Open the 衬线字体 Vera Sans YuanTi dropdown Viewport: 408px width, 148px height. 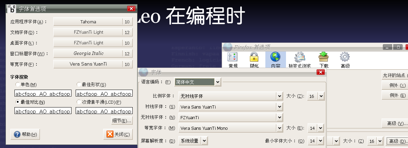pyautogui.click(x=279, y=107)
